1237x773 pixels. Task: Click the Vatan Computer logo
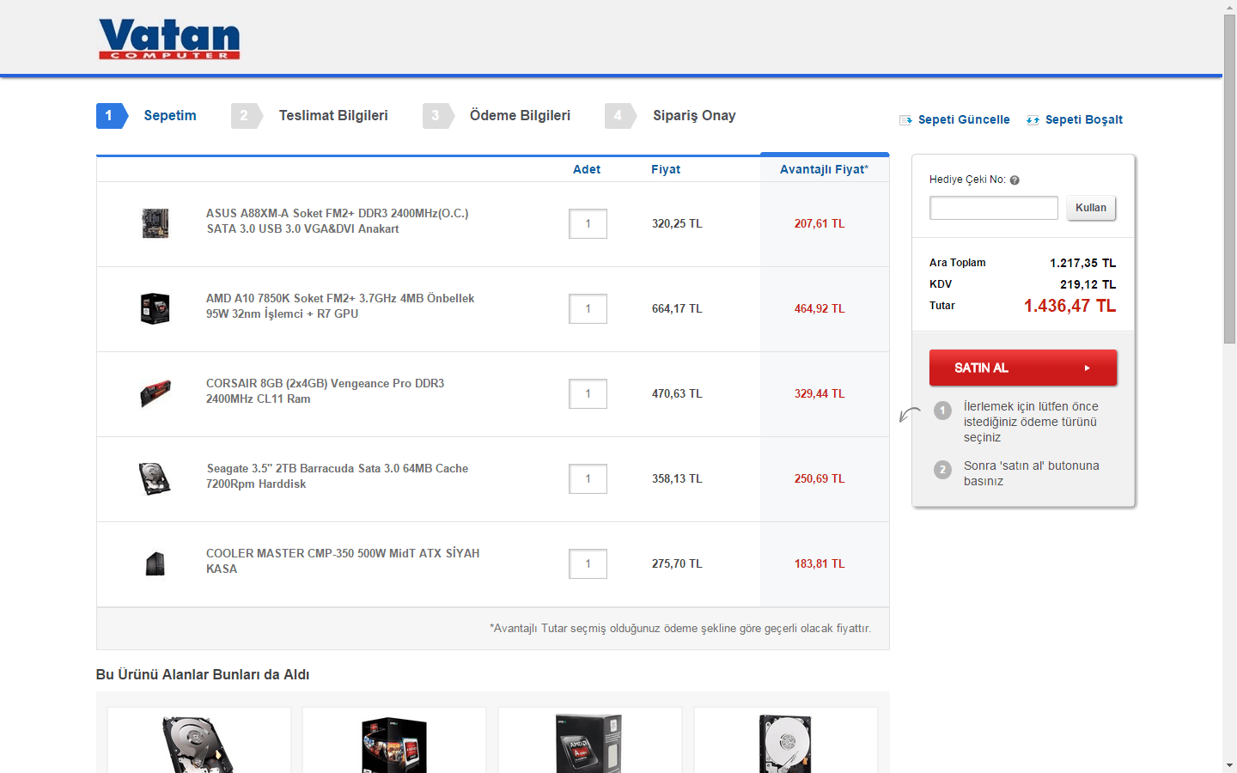(x=169, y=40)
